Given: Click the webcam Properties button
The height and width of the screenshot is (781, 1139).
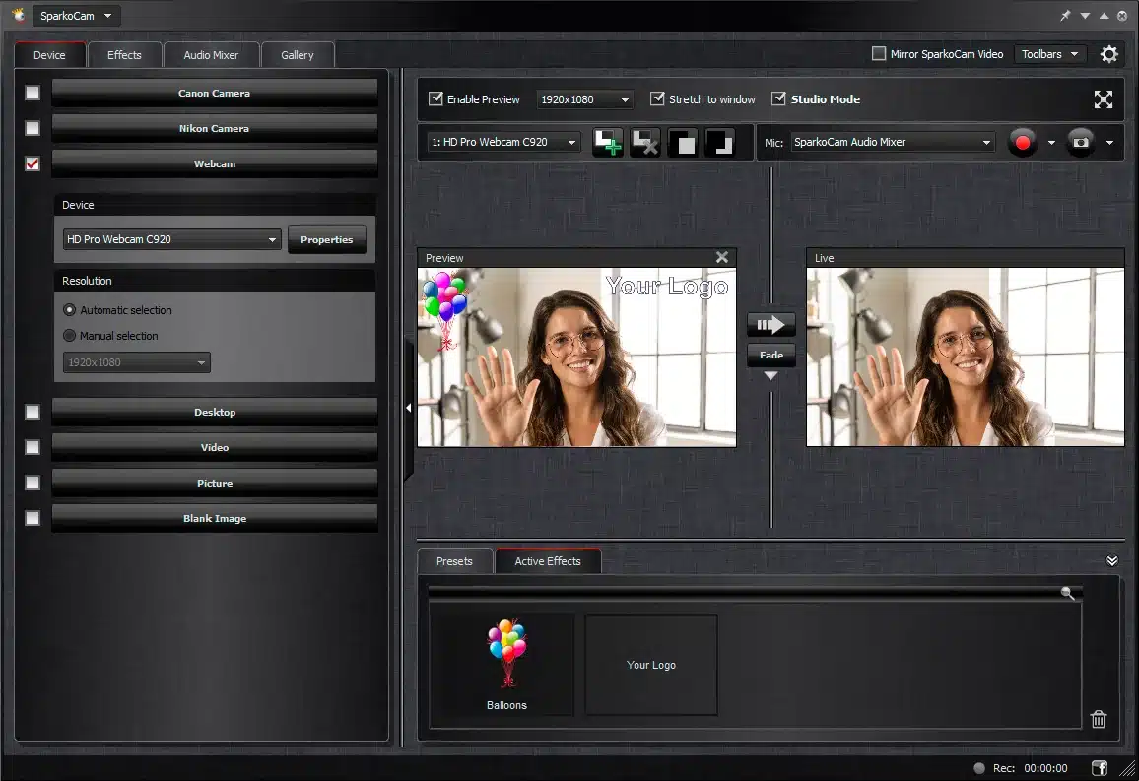Looking at the screenshot, I should click(326, 239).
